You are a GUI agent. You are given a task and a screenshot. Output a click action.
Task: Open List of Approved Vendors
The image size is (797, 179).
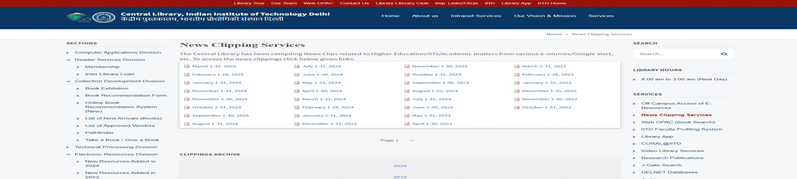[x=120, y=126]
